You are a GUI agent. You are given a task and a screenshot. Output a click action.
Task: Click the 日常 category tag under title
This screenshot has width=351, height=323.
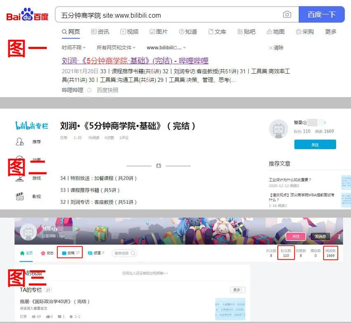63,138
